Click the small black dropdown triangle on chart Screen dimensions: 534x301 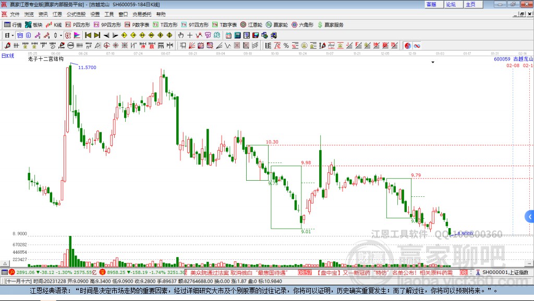click(x=433, y=62)
